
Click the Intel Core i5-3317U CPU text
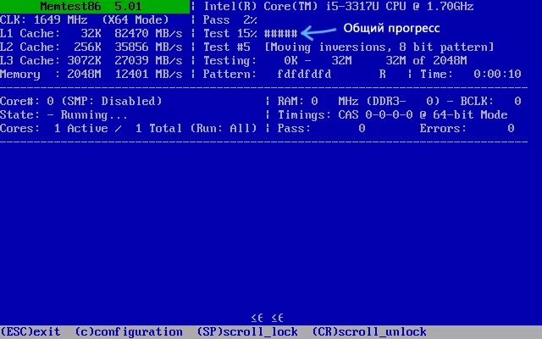(x=339, y=6)
